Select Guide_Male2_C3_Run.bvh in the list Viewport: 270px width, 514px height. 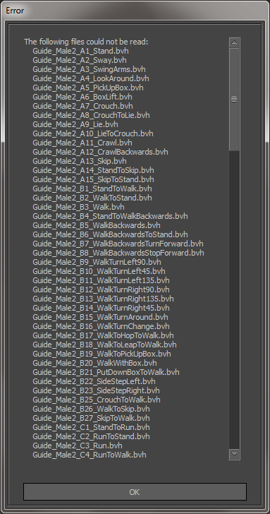(78, 446)
